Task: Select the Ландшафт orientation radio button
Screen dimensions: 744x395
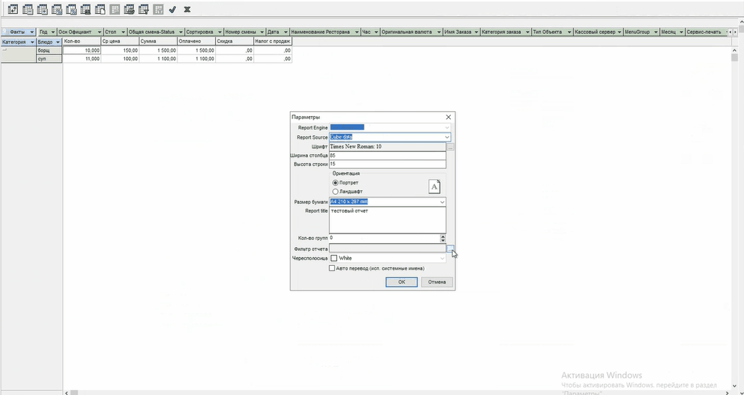Action: point(335,191)
